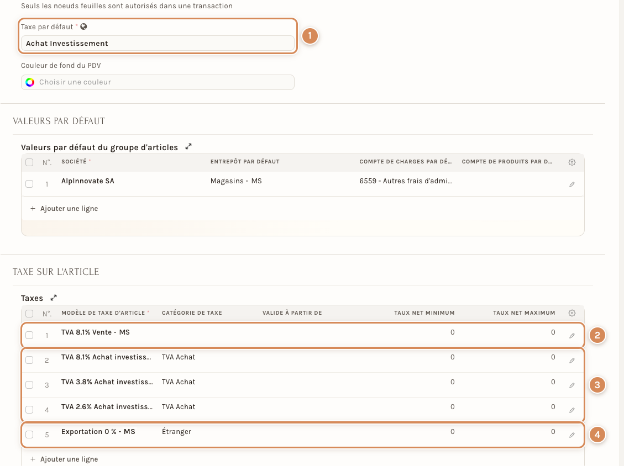Tick the AlpInnovate SA row checkbox
The image size is (624, 466).
(29, 184)
